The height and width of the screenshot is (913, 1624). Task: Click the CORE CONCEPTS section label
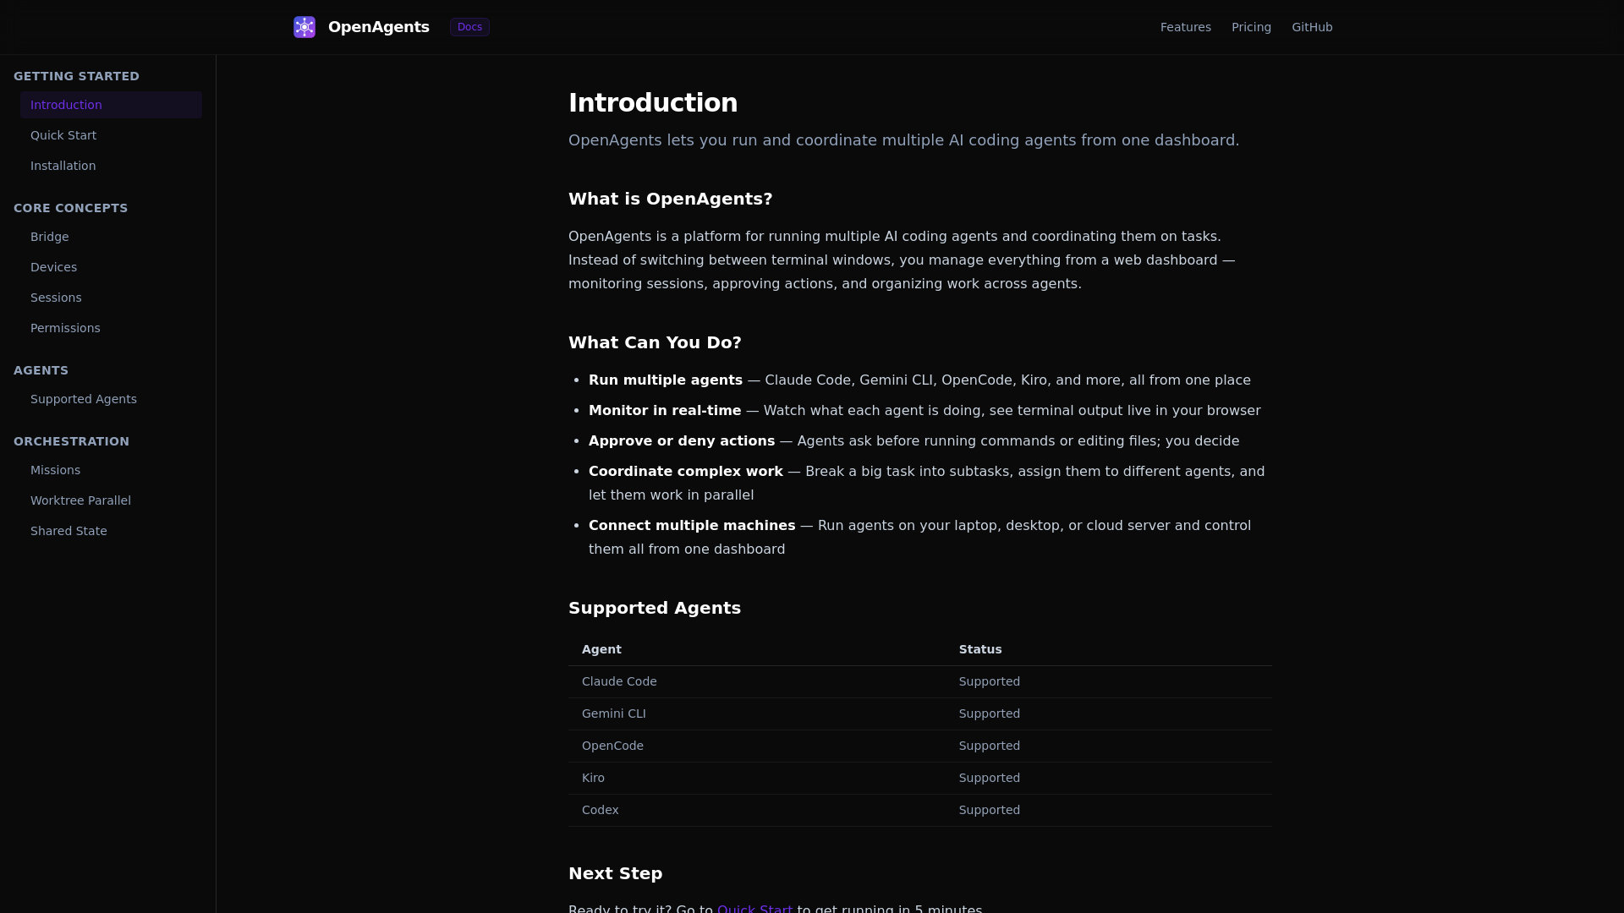coord(70,208)
